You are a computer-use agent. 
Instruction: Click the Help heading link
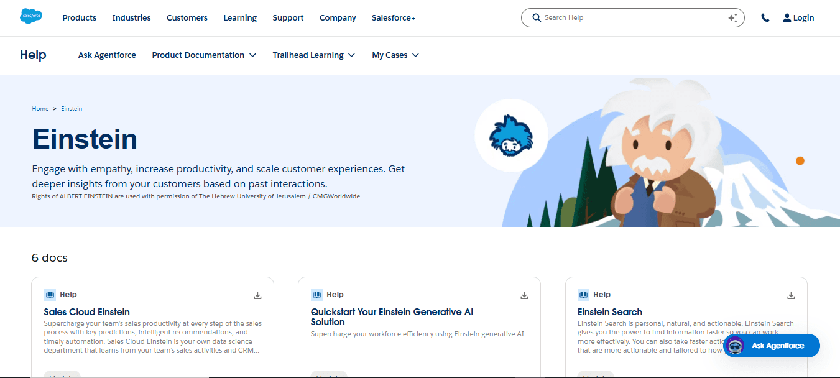[x=33, y=55]
